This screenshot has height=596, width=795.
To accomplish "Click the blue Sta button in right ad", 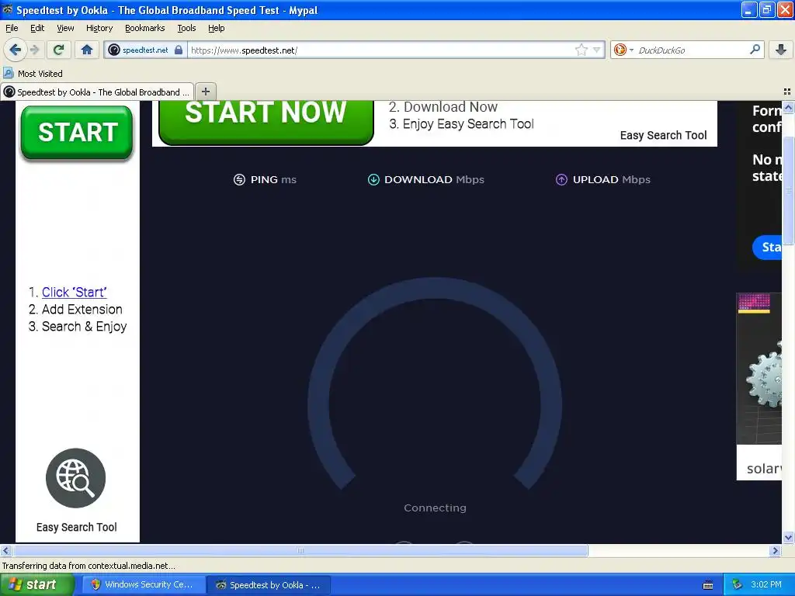I will 768,247.
